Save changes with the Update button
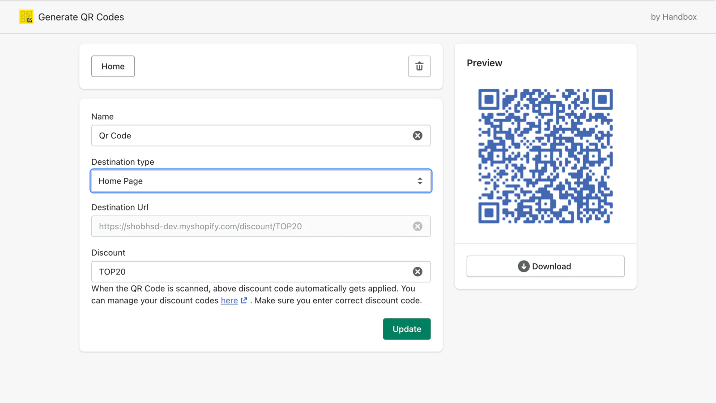This screenshot has width=716, height=403. point(407,329)
